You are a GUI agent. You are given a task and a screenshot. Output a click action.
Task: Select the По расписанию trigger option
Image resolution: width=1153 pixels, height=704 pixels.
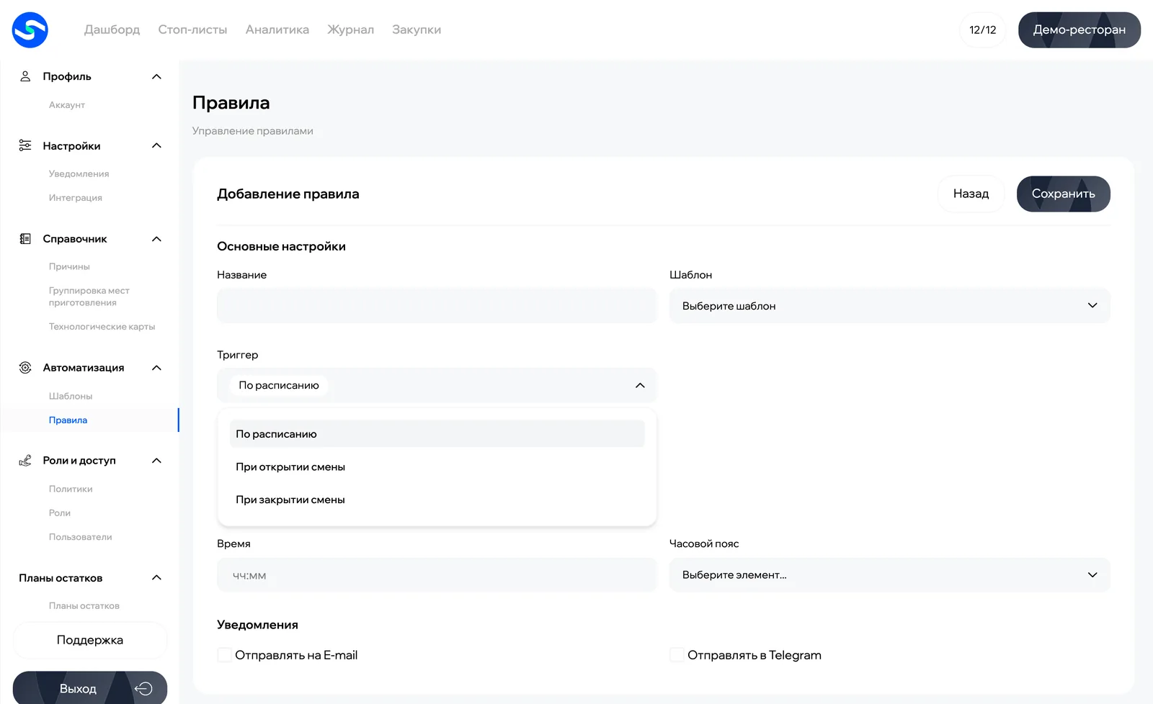tap(437, 434)
